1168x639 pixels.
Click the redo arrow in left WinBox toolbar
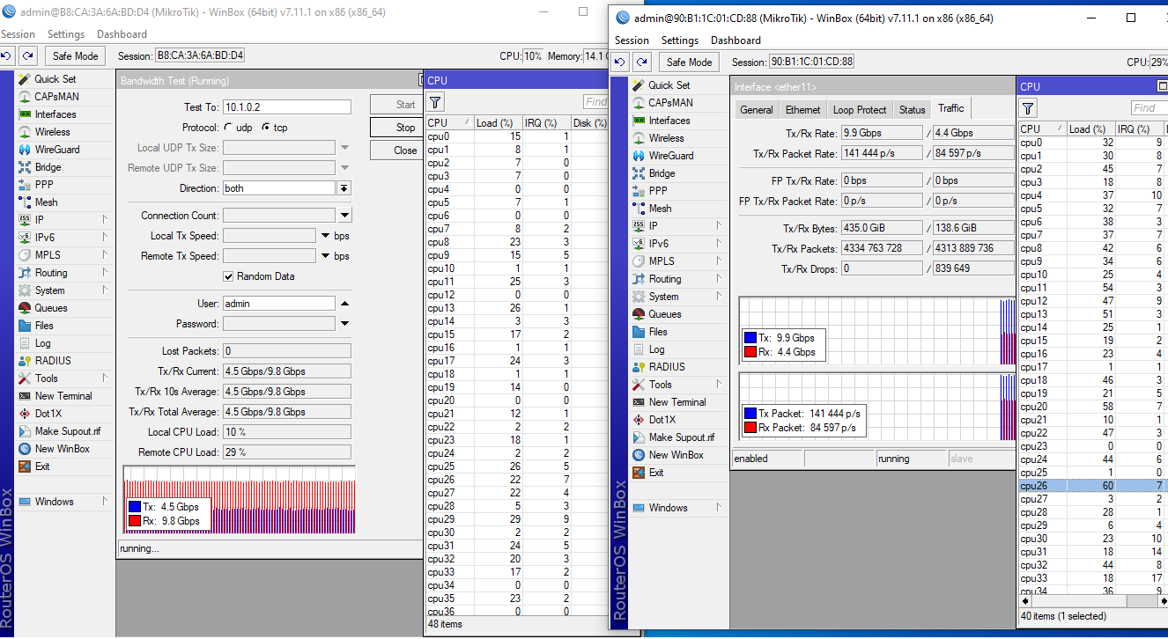[28, 56]
